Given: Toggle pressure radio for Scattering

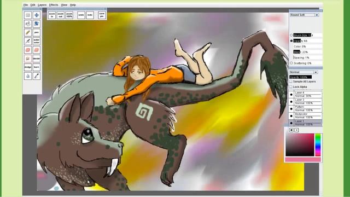Looking at the screenshot, I should 291,63.
